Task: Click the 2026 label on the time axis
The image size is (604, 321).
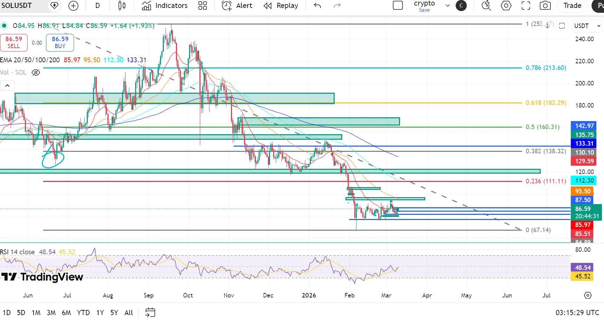Action: click(309, 295)
